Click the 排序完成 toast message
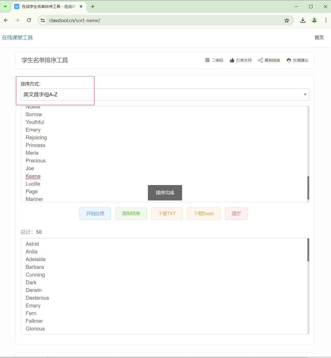The width and height of the screenshot is (331, 358). click(165, 193)
